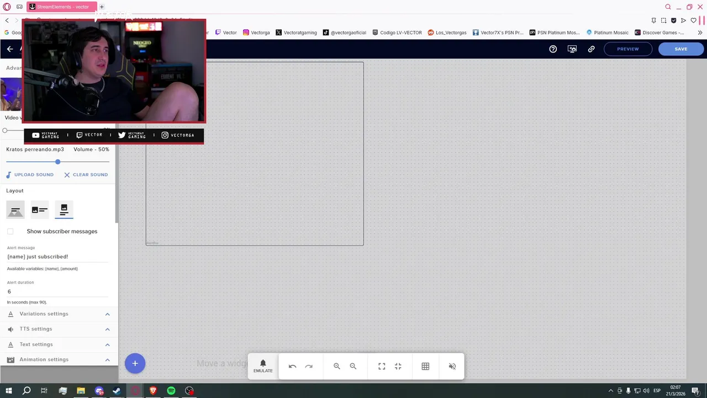Open the overlay settings monitor icon
The width and height of the screenshot is (707, 398).
572,49
